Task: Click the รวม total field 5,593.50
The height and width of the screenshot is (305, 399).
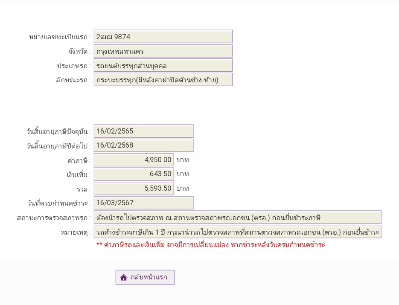Action: [x=134, y=189]
